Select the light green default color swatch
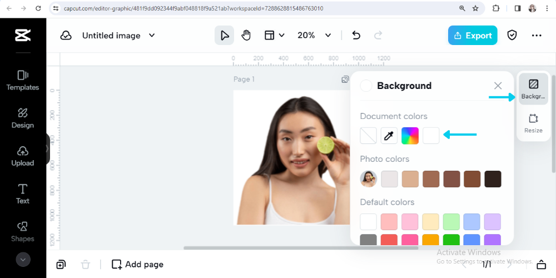The width and height of the screenshot is (556, 278). coord(451,222)
